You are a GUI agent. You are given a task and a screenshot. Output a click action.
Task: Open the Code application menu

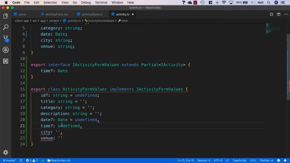(x=16, y=3)
